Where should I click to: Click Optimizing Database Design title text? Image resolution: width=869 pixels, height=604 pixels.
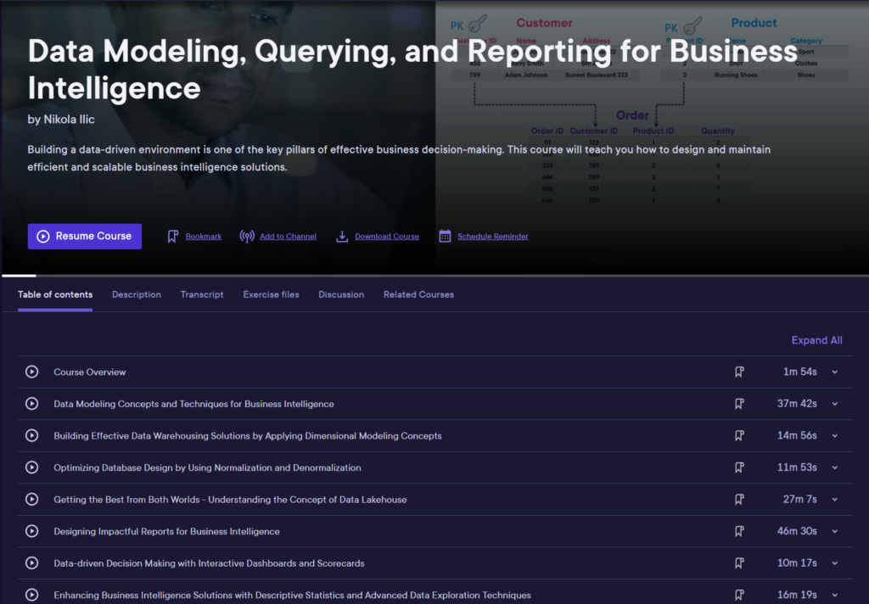tap(207, 467)
